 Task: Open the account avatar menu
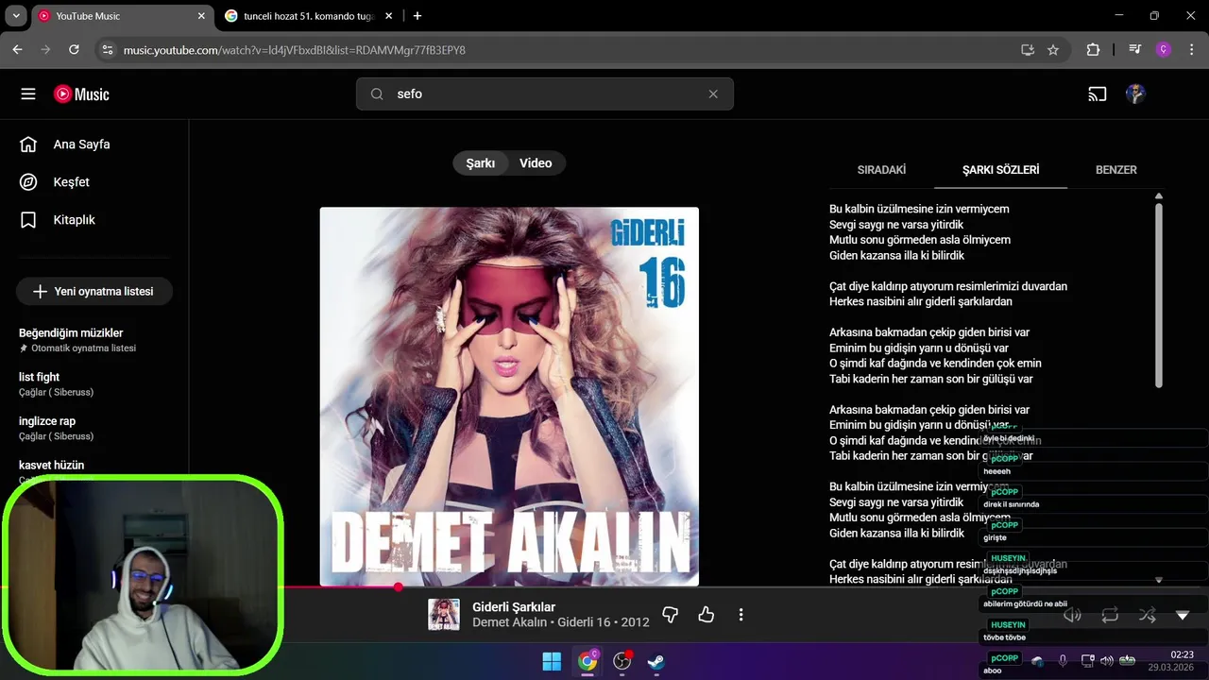[x=1135, y=94]
